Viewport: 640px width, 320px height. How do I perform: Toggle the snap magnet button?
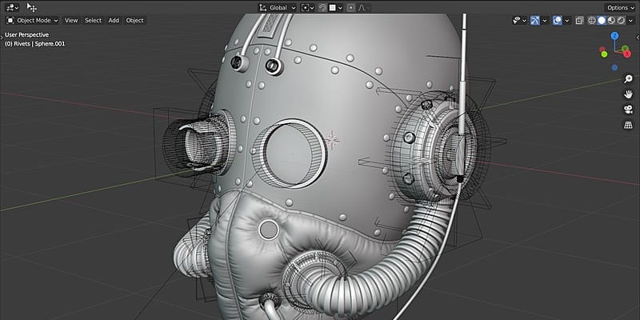(323, 8)
